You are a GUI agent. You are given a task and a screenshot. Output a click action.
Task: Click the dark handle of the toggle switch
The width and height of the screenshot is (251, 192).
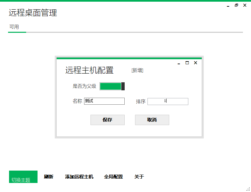click(x=123, y=86)
